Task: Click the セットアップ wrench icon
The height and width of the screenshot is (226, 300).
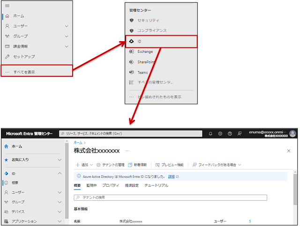Action: coord(7,57)
